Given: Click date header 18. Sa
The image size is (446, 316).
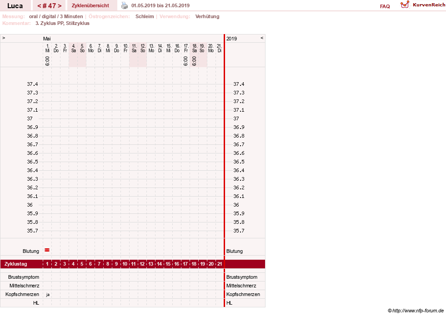Looking at the screenshot, I should 195,48.
